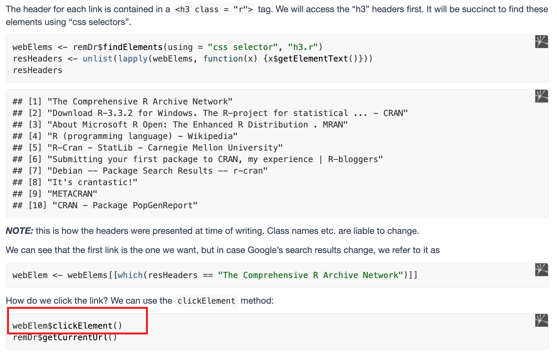Click the webElem$clickElement() code line

coord(67,326)
